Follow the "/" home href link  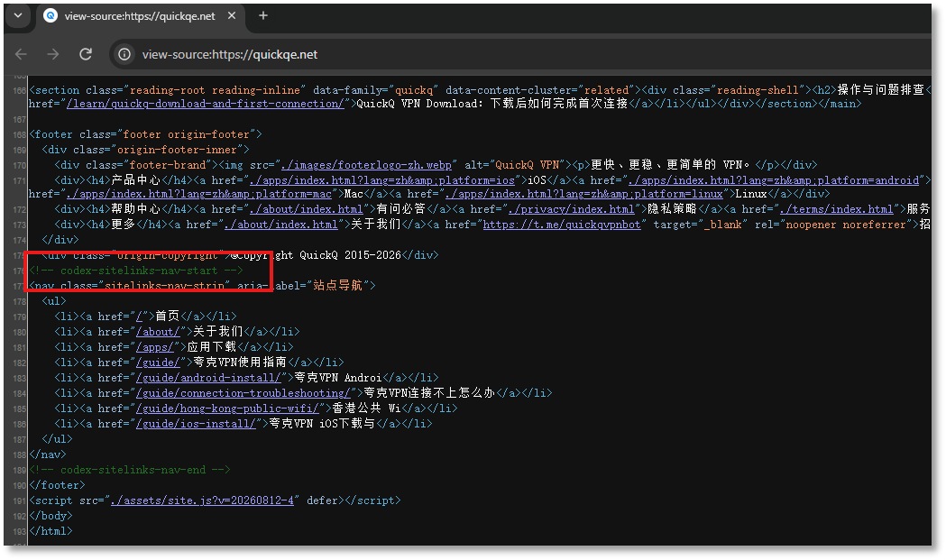[x=139, y=317]
